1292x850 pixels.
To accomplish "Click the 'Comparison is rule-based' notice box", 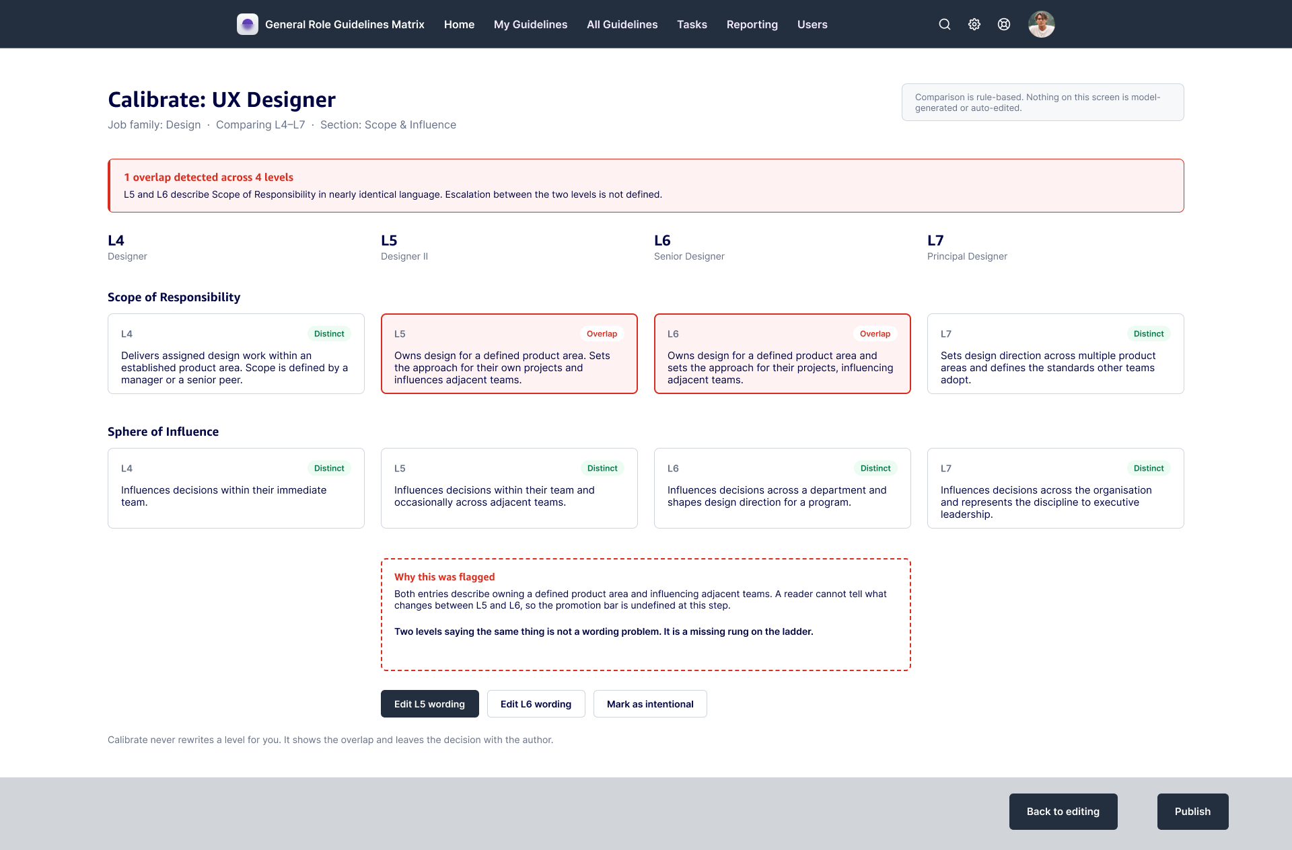I will pos(1043,102).
